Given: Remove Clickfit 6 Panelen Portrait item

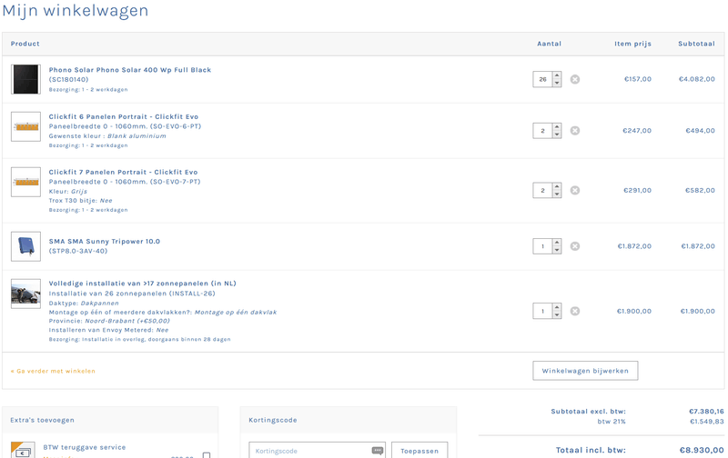Looking at the screenshot, I should coord(574,131).
